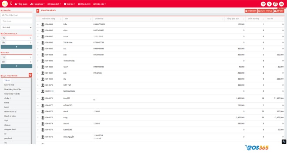
Task: Select the Khuyến mãi group filter
Action: [9, 85]
